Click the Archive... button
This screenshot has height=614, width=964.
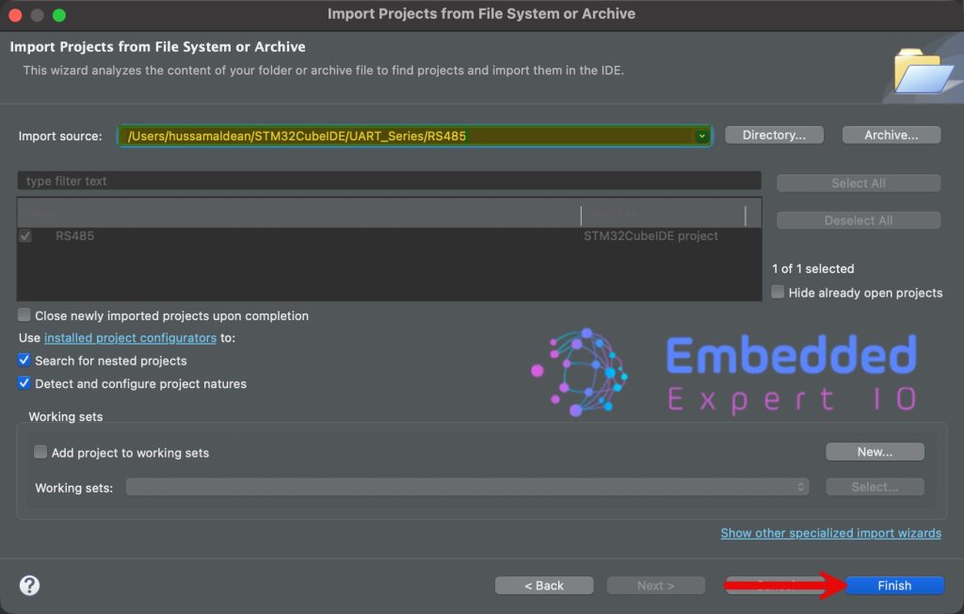point(891,136)
